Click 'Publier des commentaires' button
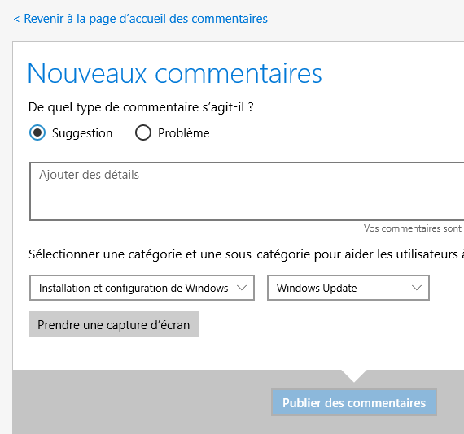The height and width of the screenshot is (434, 464). coord(354,402)
